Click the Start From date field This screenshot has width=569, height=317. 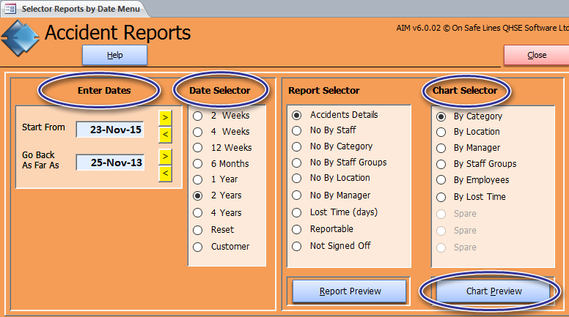(x=110, y=130)
